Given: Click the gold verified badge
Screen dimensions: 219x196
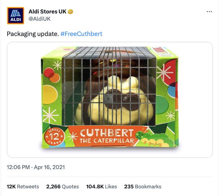Looking at the screenshot, I should 71,12.
